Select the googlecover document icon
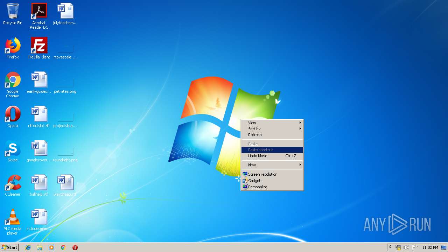Viewport: 448px width, 252px height. click(x=39, y=151)
